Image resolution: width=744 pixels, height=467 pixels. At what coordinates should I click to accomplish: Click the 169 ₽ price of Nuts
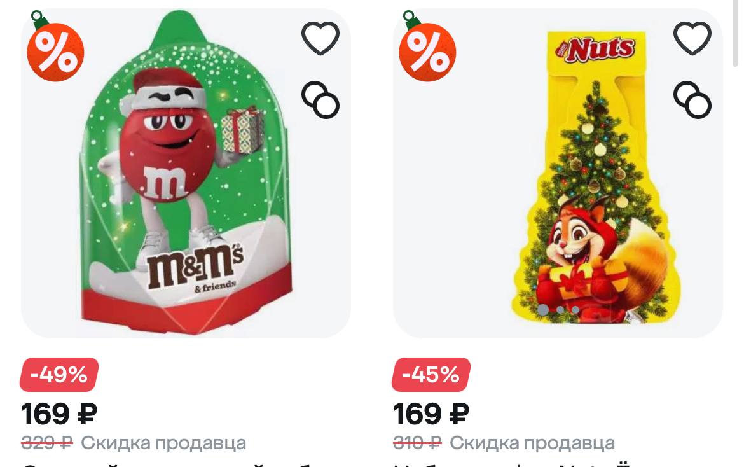(431, 414)
